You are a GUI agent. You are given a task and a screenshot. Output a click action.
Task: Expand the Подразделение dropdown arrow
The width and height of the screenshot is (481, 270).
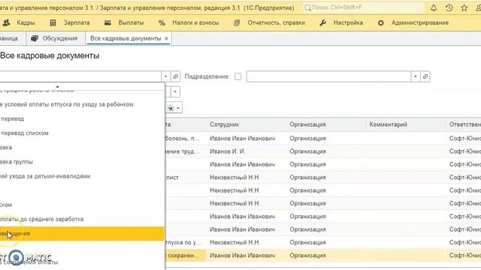[x=416, y=76]
